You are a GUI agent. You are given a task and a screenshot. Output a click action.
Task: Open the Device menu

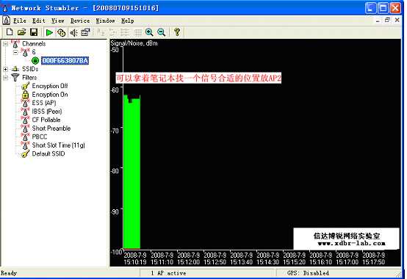pos(80,21)
